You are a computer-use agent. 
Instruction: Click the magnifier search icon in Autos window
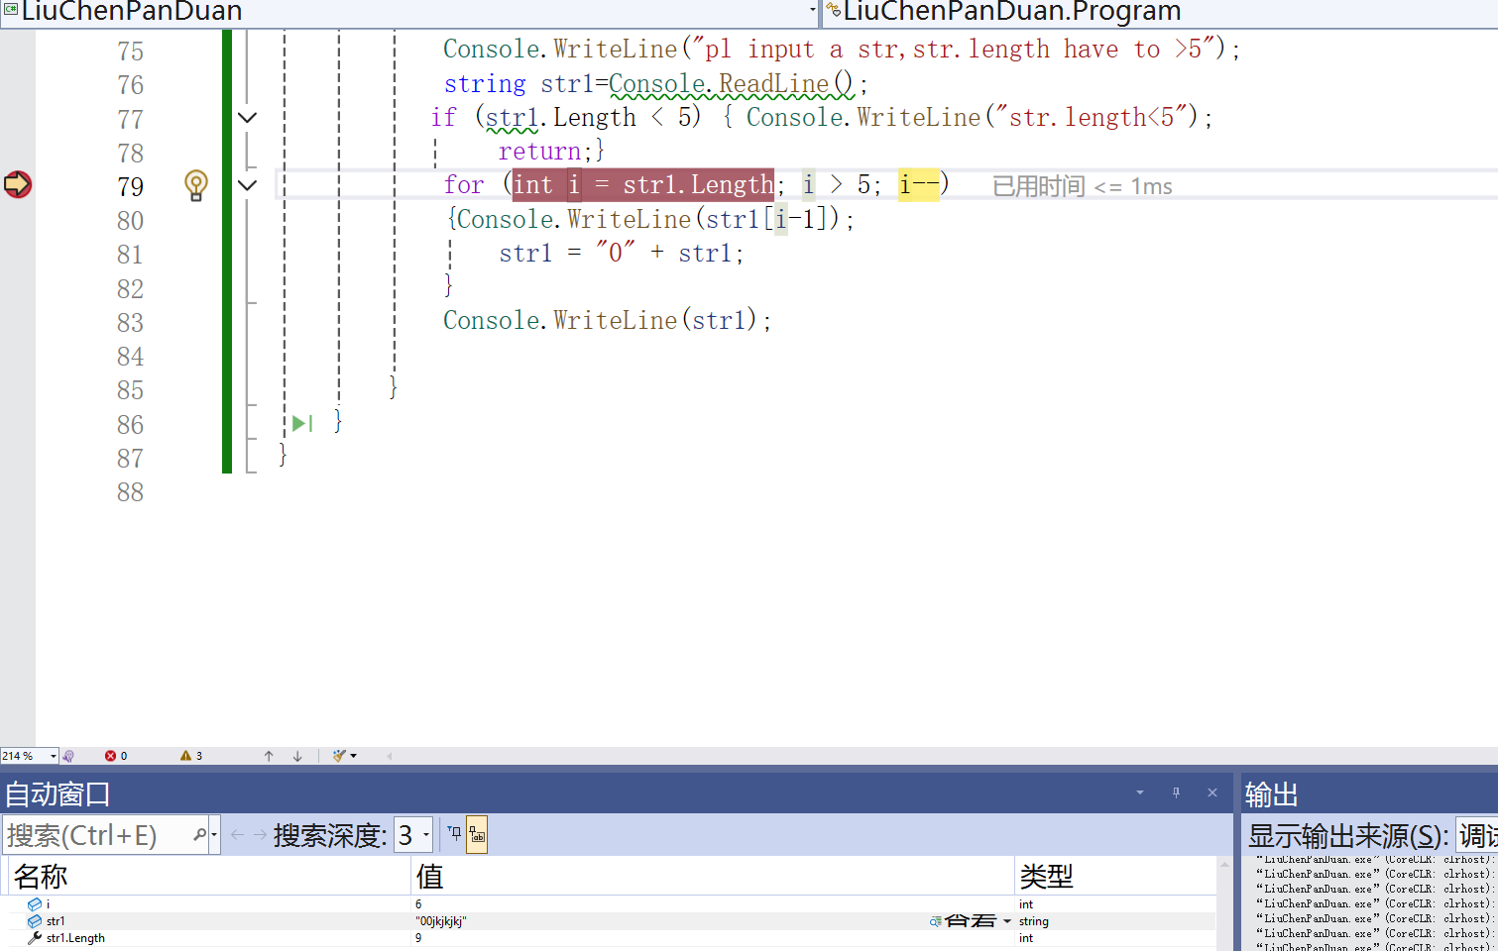point(199,835)
